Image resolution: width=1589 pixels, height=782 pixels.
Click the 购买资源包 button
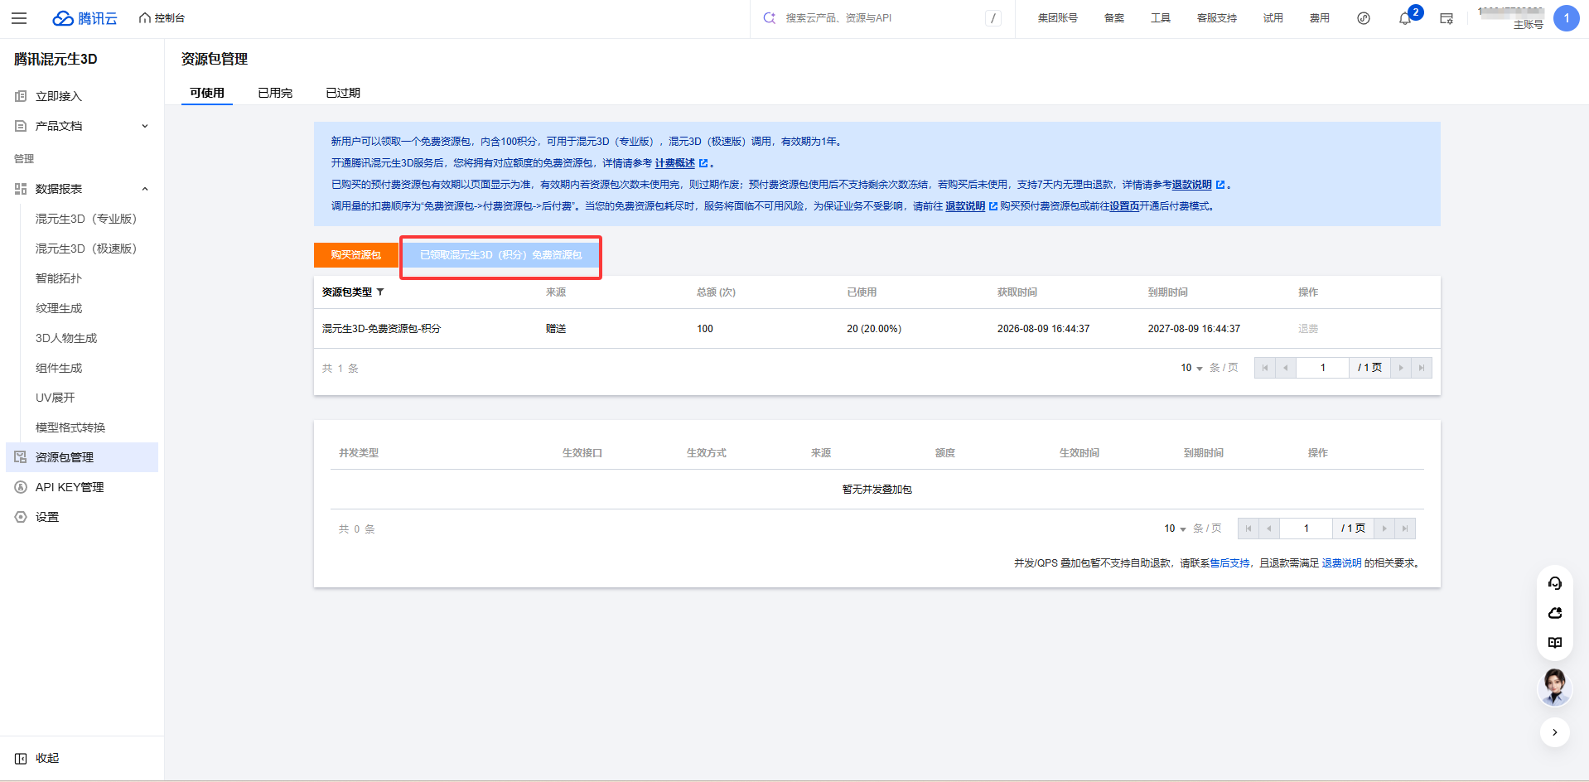(356, 255)
